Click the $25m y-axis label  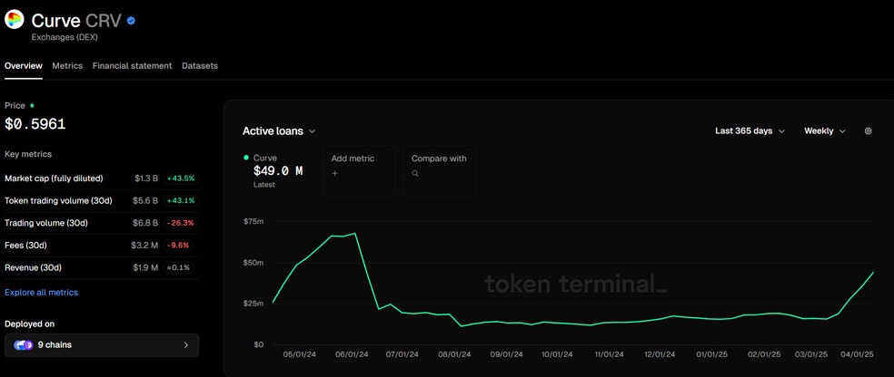[253, 304]
